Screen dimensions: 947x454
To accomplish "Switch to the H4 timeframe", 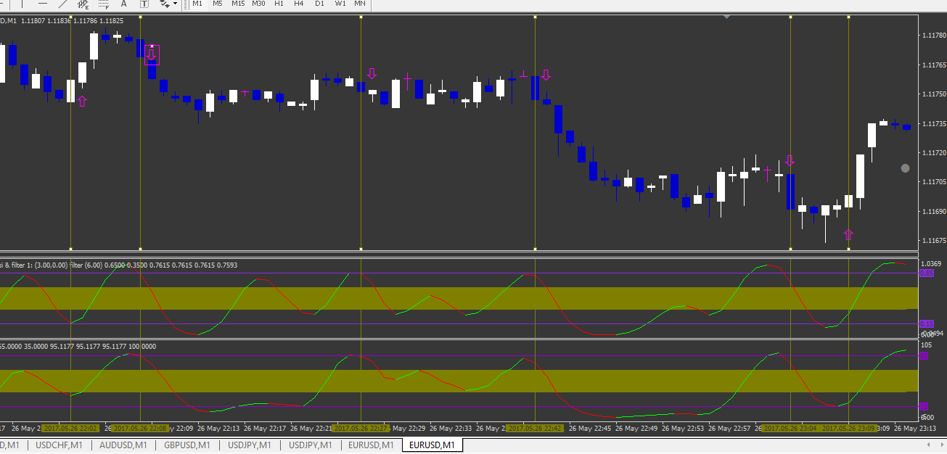I will [299, 4].
